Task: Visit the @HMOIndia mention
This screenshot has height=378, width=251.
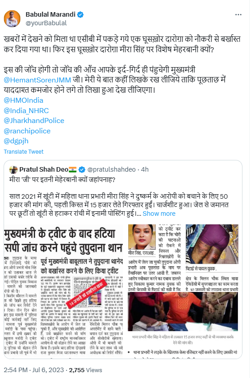Action: (23, 100)
